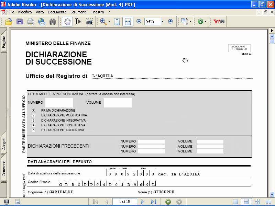The height and width of the screenshot is (206, 275).
Task: Switch to continuous facing layout
Action: click(x=257, y=202)
